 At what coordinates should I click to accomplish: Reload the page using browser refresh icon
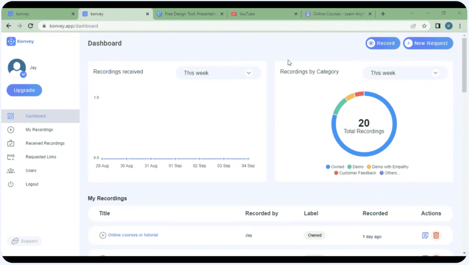pos(31,26)
